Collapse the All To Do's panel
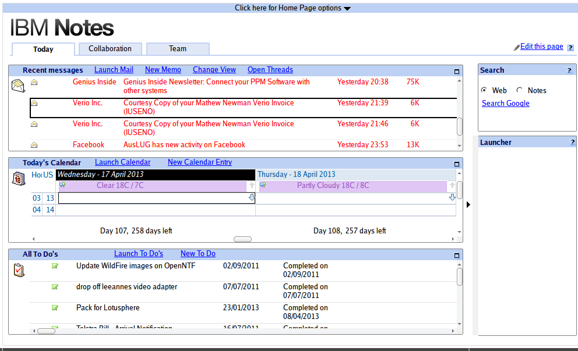 click(456, 254)
